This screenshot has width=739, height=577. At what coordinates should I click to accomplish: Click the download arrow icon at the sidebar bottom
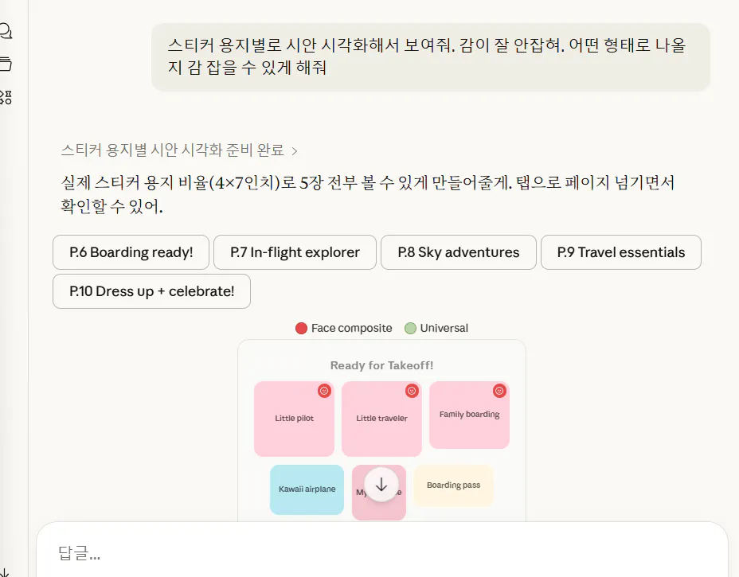[4, 569]
